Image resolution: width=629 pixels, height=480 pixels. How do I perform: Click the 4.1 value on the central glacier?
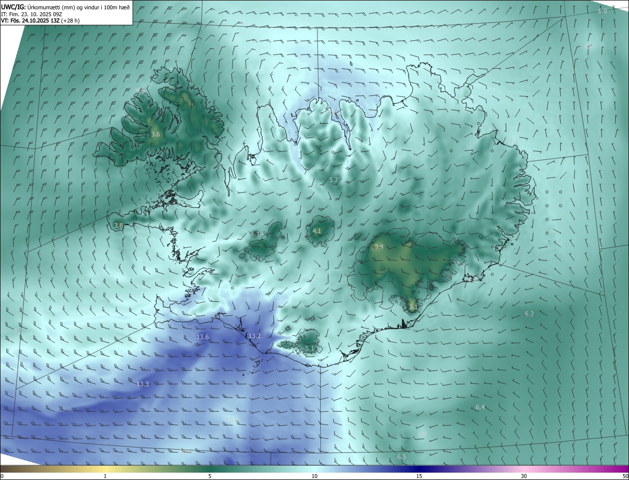coord(317,231)
